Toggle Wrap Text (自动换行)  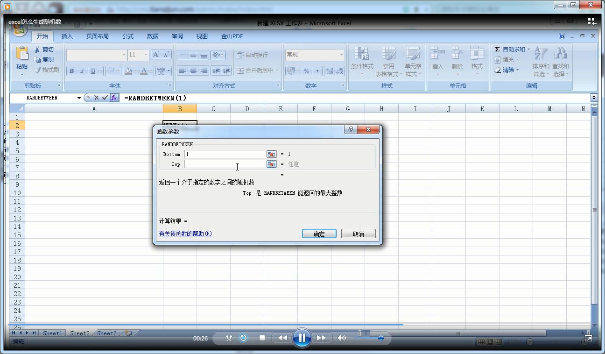point(252,55)
